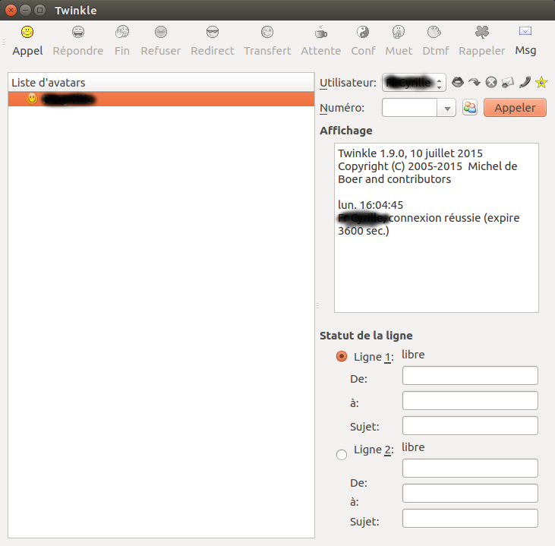
Task: Click the Fin end-call toolbar icon
Action: pos(122,32)
